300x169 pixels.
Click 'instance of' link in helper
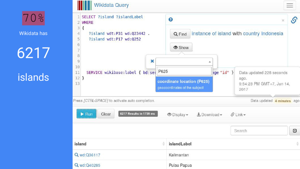point(204,33)
